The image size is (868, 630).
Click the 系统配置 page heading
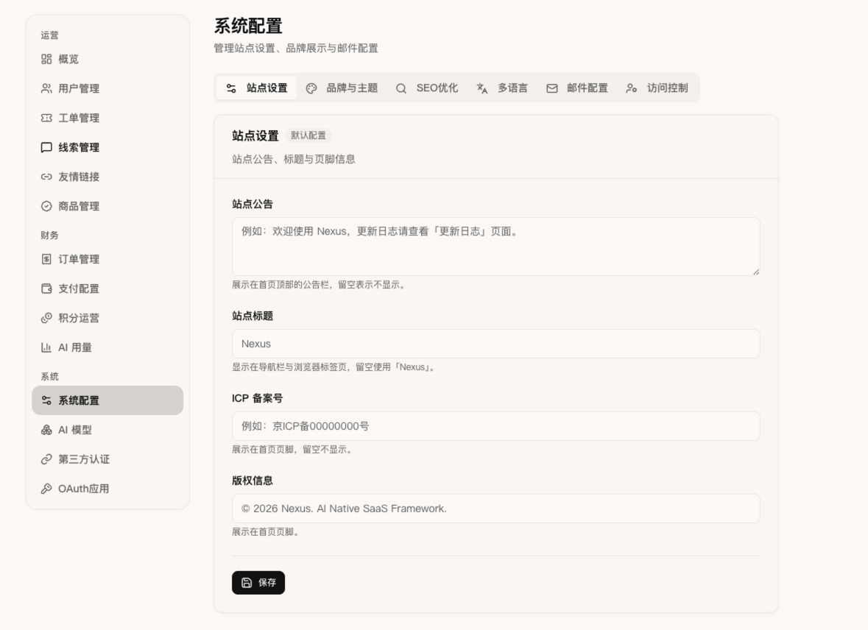click(248, 26)
